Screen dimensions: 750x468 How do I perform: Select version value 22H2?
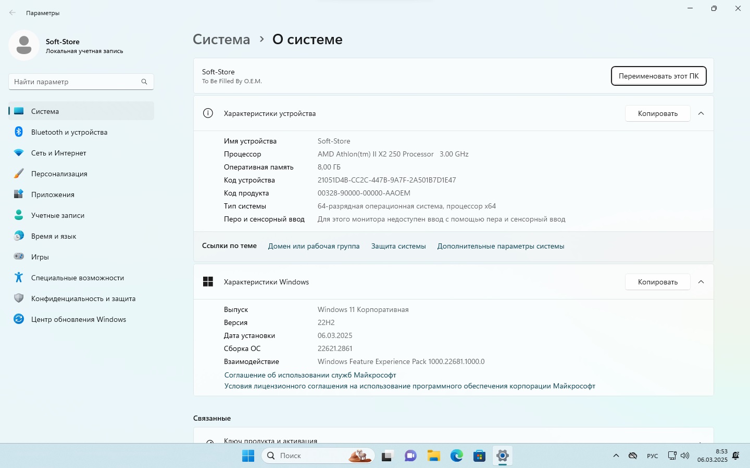tap(326, 322)
